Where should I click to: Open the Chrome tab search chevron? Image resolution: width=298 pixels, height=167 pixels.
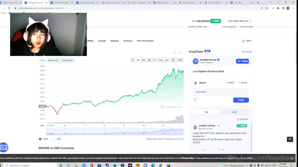tap(271, 2)
